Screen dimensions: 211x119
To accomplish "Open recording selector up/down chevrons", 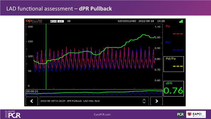I will tap(144, 101).
